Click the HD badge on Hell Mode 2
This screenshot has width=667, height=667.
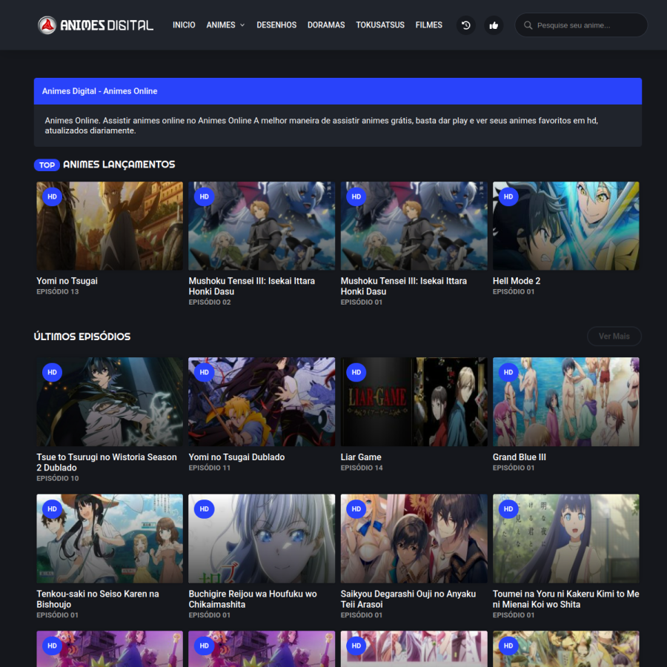tap(508, 196)
